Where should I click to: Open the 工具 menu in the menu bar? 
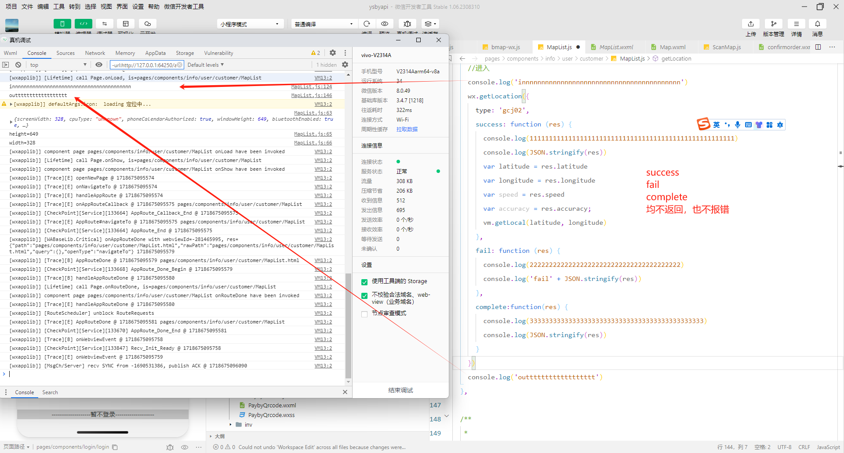tap(59, 7)
